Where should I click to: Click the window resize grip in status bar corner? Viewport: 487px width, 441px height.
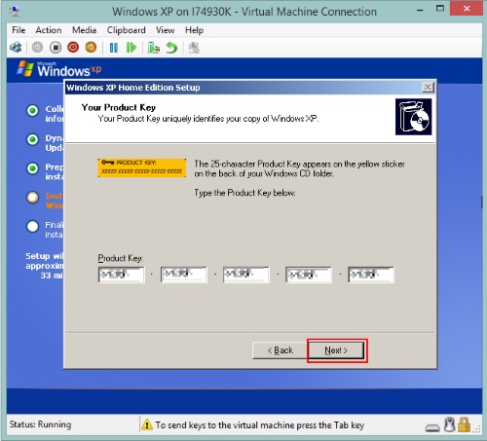coord(477,429)
